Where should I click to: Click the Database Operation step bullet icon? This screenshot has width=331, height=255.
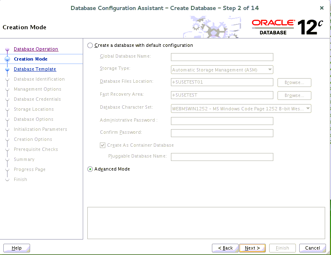7,49
